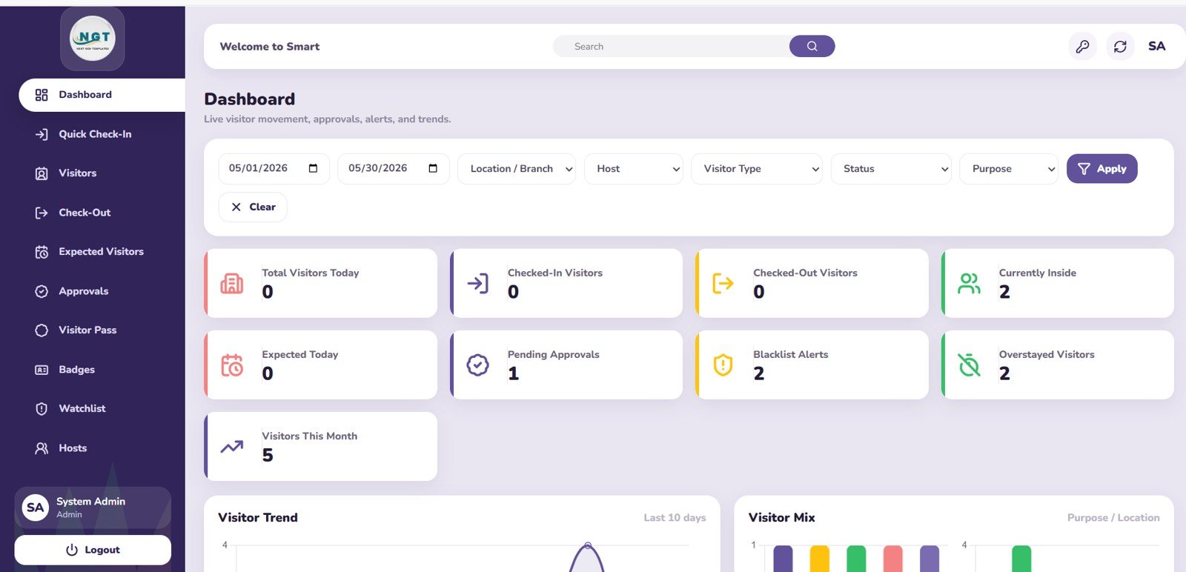Click the Checked-Out Visitors exit icon
The image size is (1186, 572).
point(723,283)
